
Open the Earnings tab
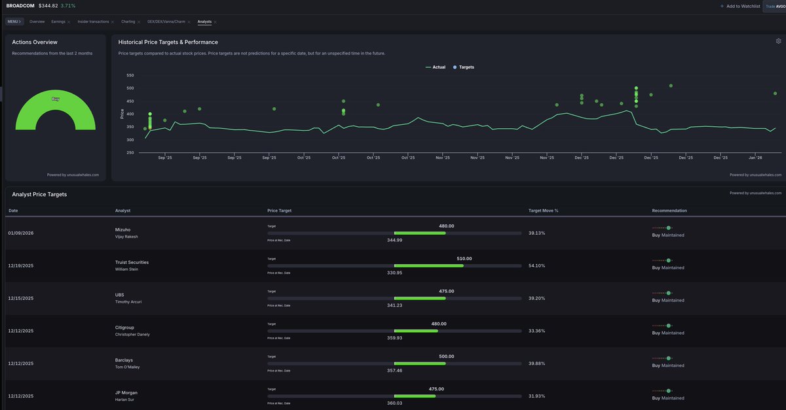pyautogui.click(x=58, y=22)
